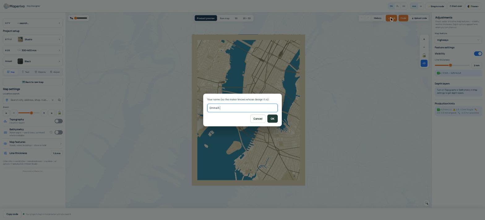
Task: Click the Simple mode button
Action: (x=436, y=6)
